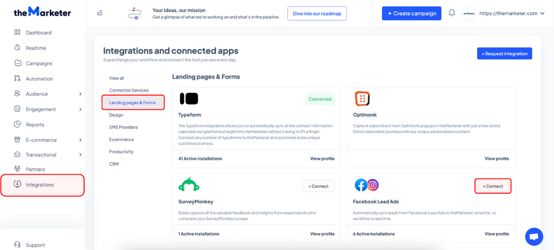
Task: Open Partners in sidebar
Action: 36,169
